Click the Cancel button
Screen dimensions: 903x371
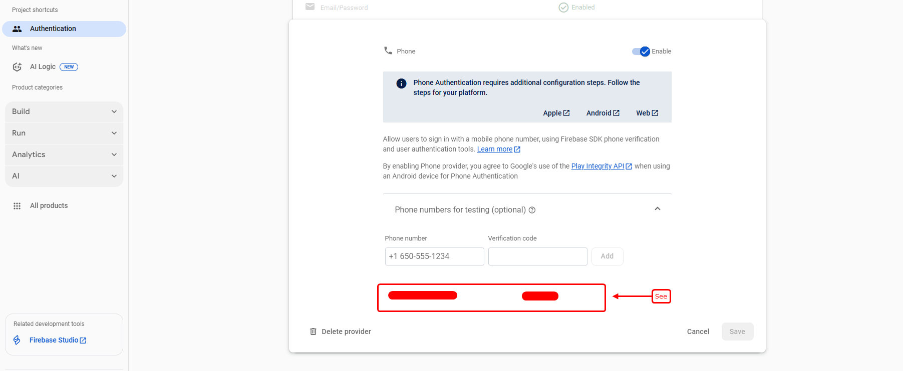tap(698, 331)
